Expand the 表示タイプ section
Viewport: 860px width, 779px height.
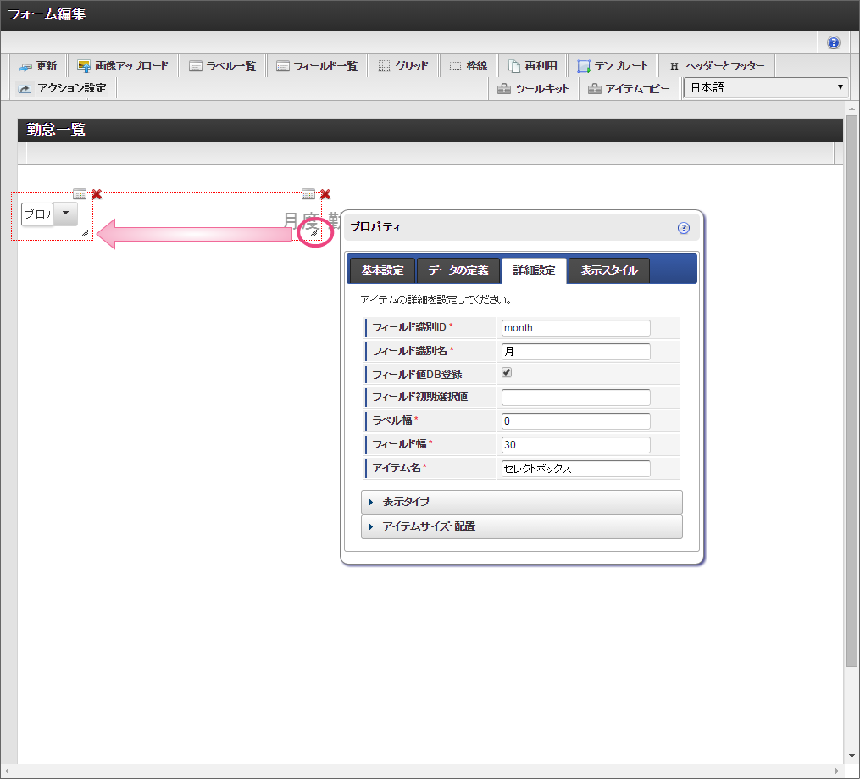522,502
